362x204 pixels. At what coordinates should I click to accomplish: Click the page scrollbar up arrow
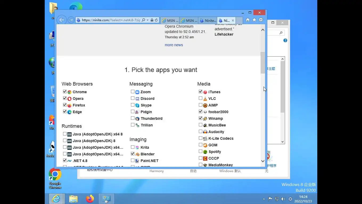point(263,30)
